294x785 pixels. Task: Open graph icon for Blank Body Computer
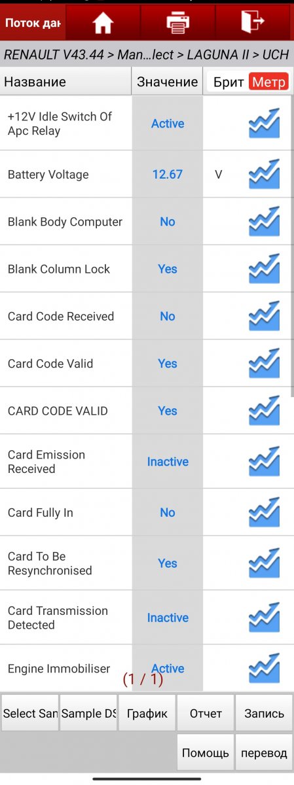pos(264,222)
